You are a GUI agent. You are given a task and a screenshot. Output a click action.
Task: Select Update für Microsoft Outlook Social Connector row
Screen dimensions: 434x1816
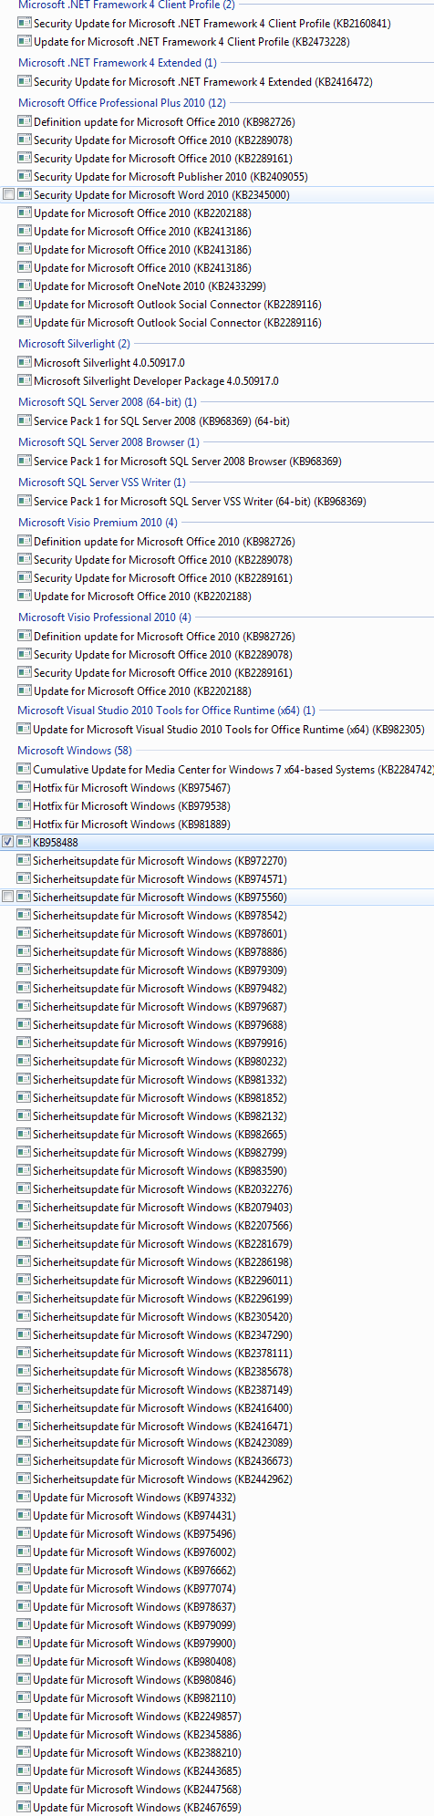(x=178, y=323)
